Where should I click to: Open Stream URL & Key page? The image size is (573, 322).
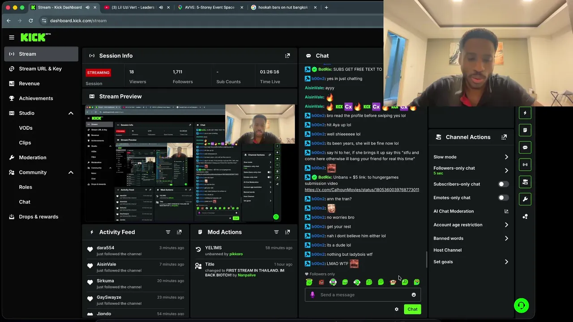point(41,69)
